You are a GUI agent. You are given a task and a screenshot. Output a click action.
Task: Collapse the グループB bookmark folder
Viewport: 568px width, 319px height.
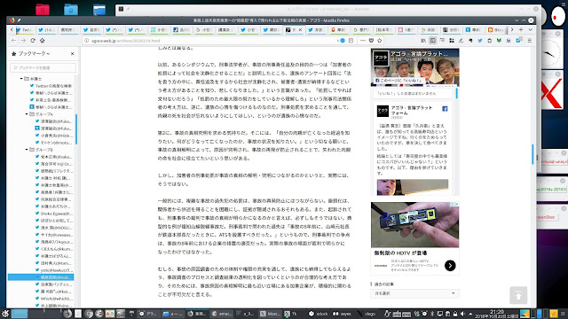point(27,150)
